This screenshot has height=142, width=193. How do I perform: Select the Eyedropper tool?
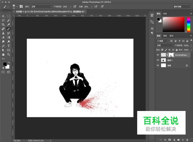(x=9, y=24)
